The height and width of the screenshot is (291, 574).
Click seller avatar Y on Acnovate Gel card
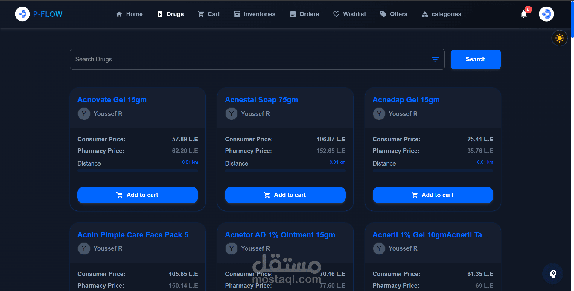pos(84,114)
